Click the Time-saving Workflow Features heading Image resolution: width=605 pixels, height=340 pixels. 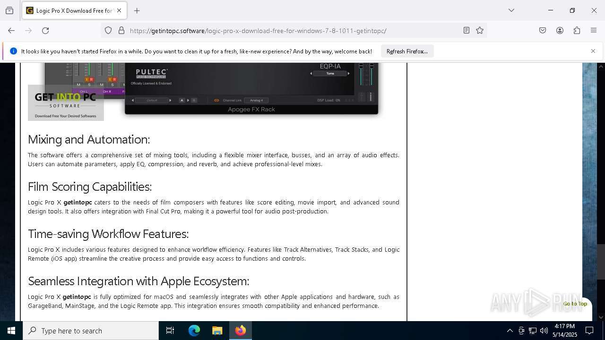(108, 234)
